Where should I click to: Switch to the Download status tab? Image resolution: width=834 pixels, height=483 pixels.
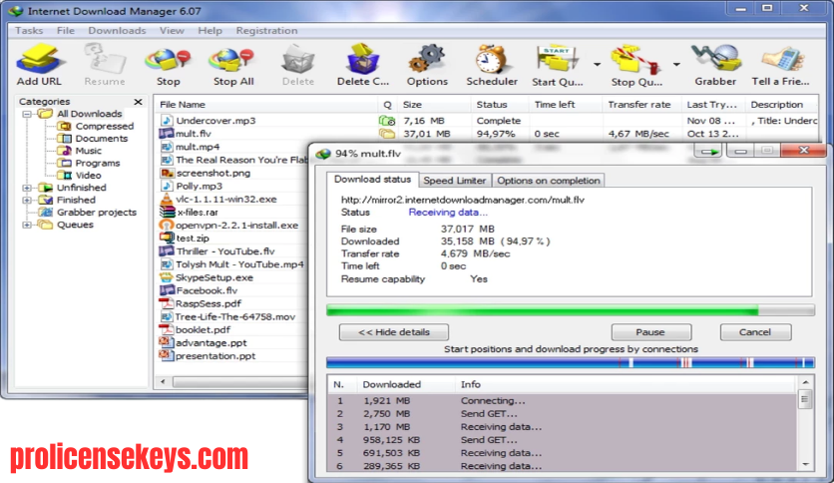(x=372, y=180)
